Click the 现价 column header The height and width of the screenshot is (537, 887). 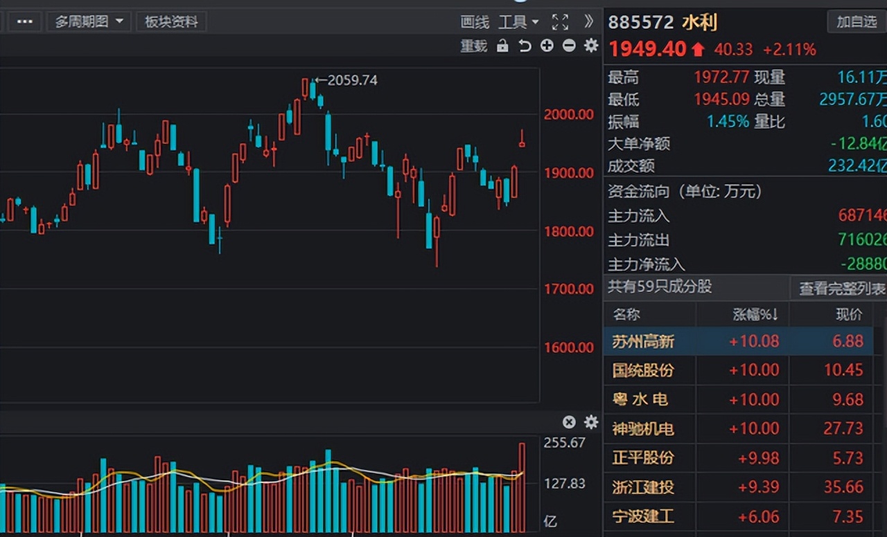point(849,315)
